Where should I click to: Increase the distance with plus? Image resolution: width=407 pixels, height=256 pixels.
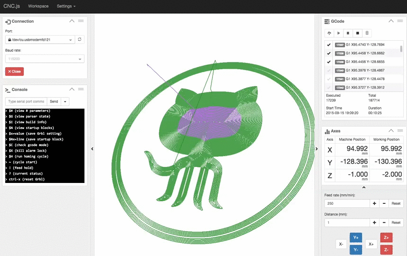coord(374,223)
